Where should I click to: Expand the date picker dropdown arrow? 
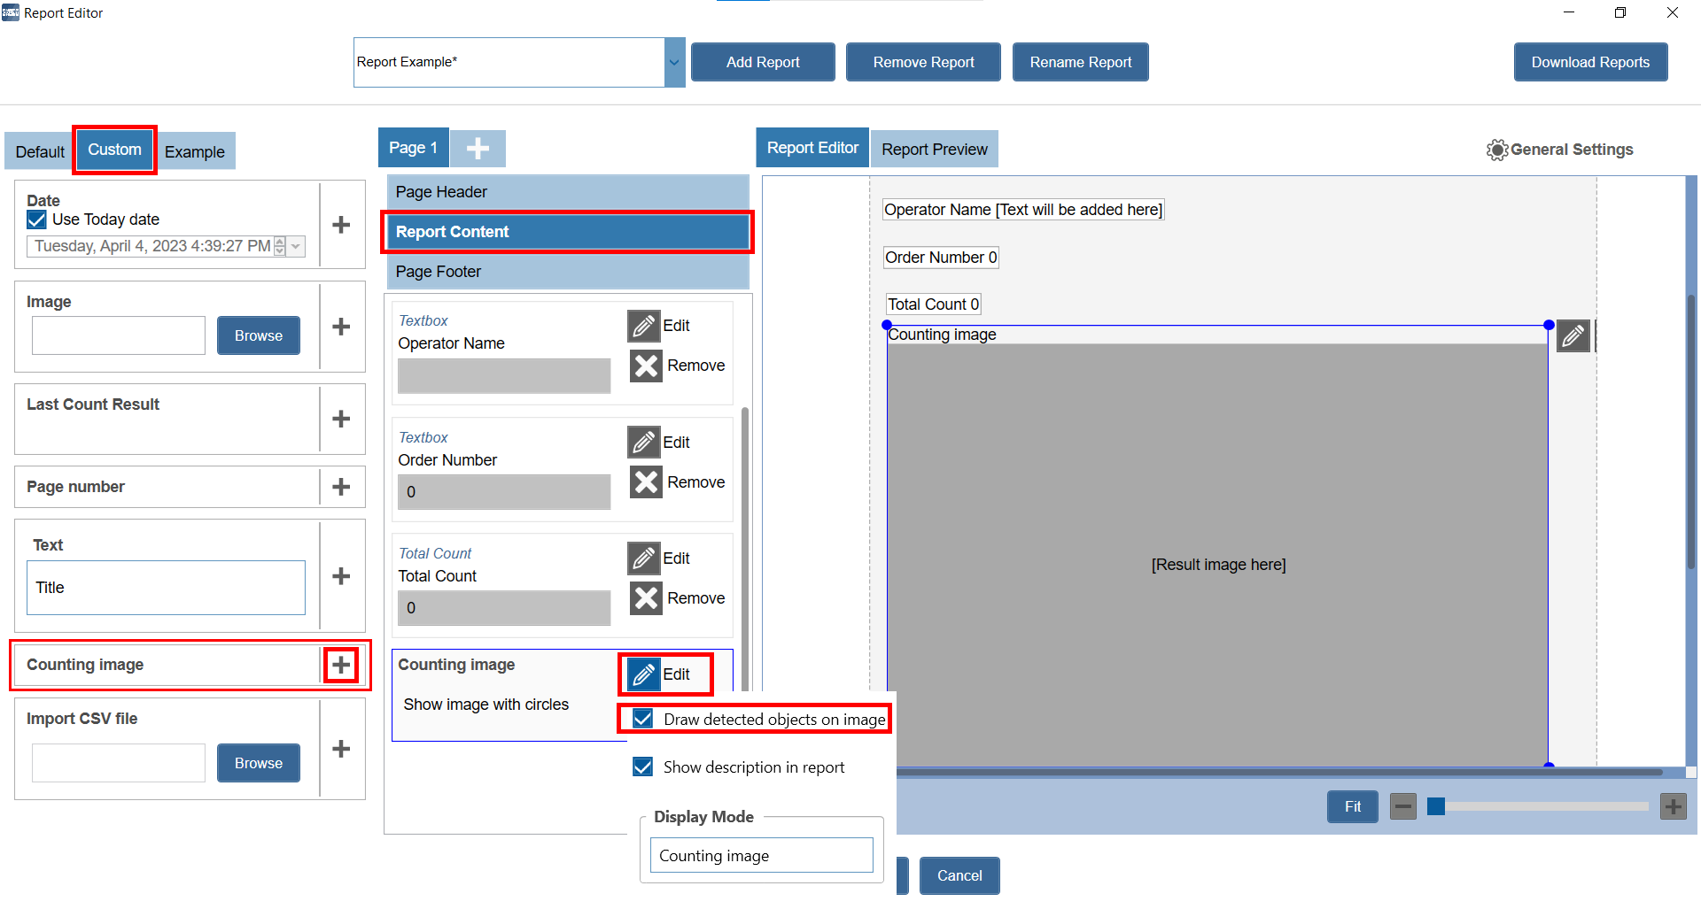(x=297, y=246)
